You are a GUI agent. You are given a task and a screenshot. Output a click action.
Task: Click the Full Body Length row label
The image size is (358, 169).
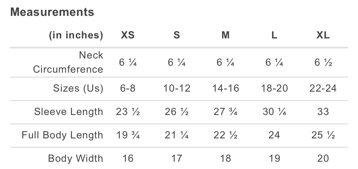pyautogui.click(x=62, y=135)
